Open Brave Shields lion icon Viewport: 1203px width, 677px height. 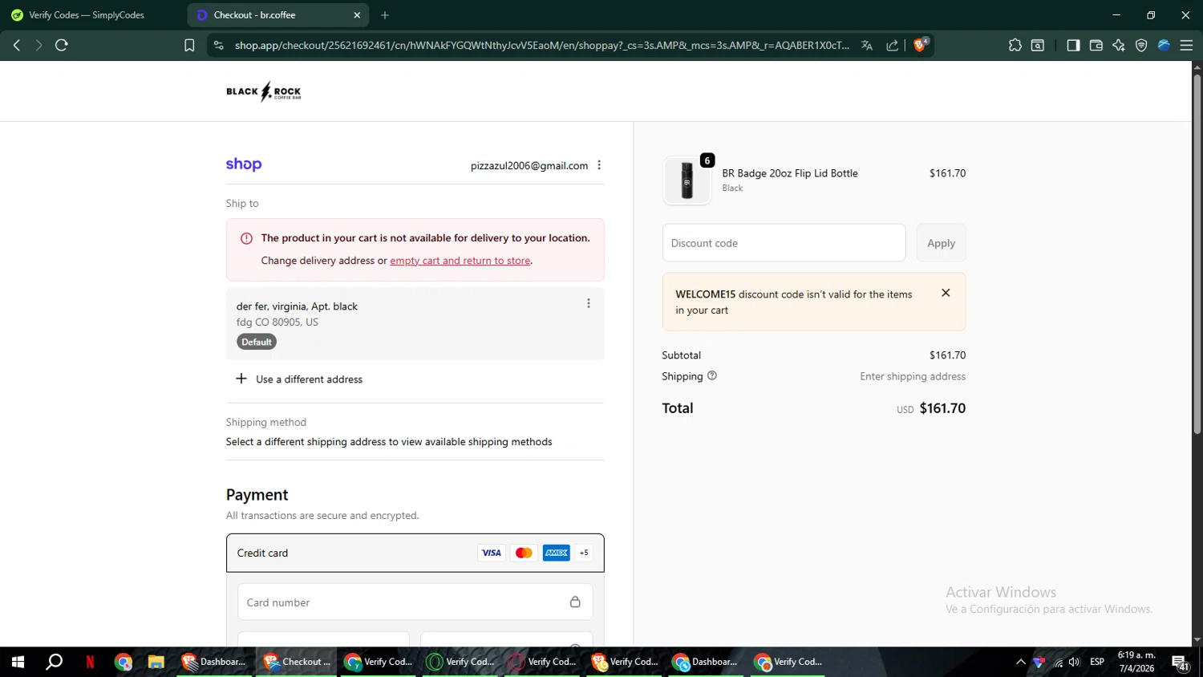920,45
